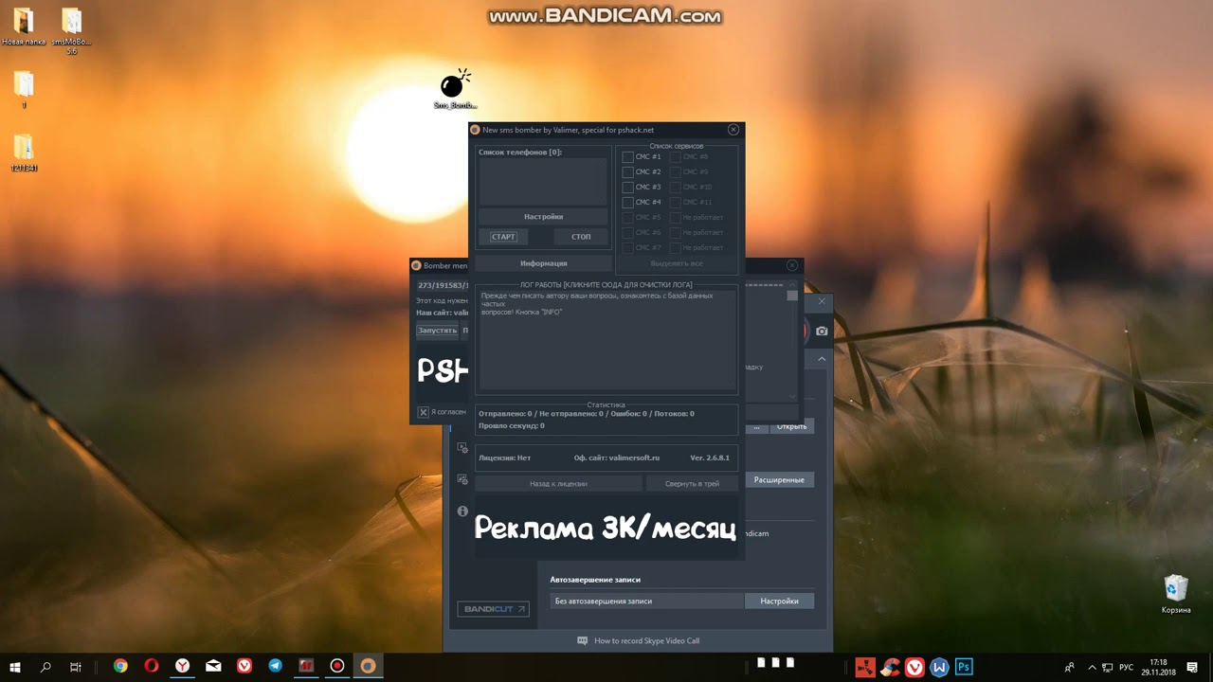Open Task View on taskbar

click(76, 667)
